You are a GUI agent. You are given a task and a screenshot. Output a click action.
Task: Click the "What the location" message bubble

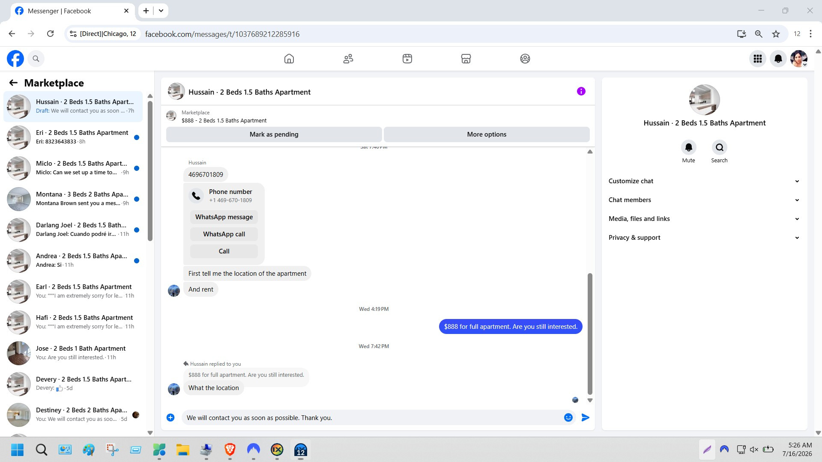click(214, 388)
